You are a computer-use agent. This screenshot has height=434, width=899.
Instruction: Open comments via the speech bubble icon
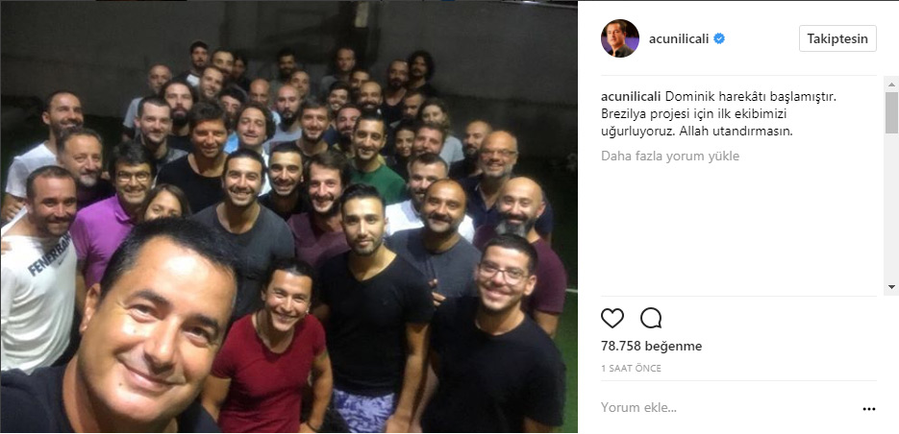coord(651,318)
